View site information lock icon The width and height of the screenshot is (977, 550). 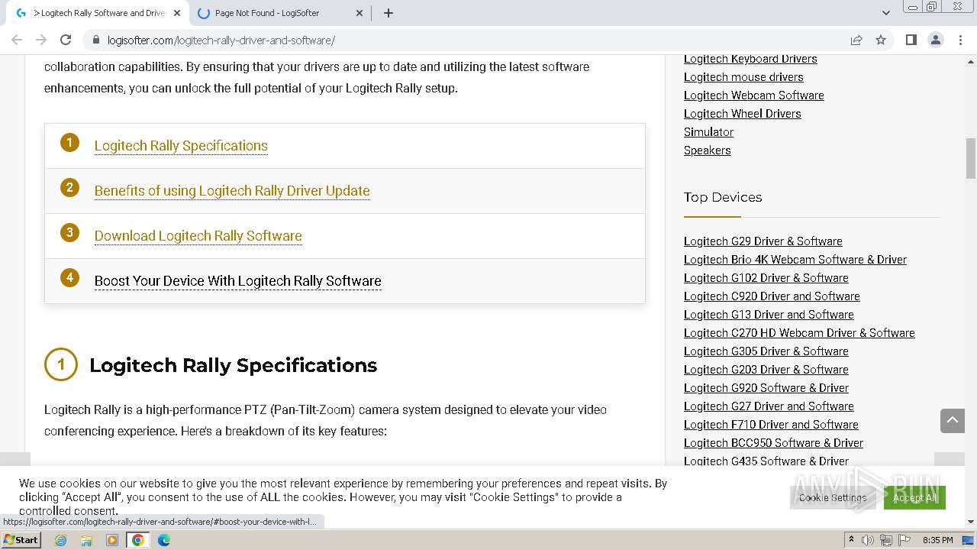[x=96, y=40]
